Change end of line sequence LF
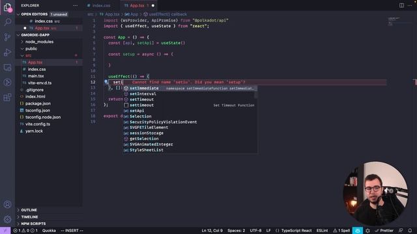This screenshot has width=417, height=234. (x=268, y=231)
